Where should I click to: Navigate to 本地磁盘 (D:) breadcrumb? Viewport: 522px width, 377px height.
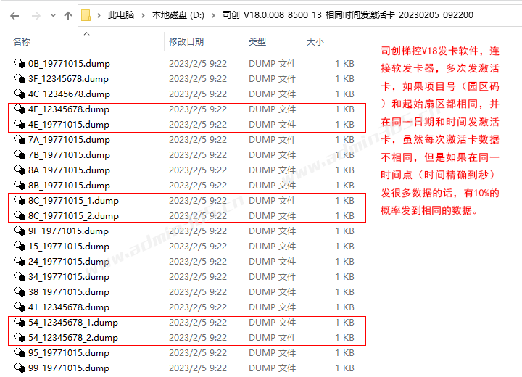point(178,15)
